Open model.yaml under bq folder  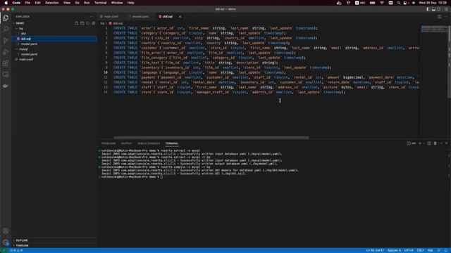click(54, 44)
